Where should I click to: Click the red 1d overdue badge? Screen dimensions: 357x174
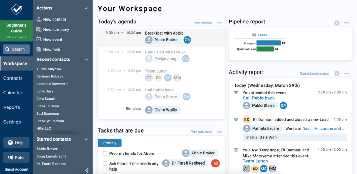[x=215, y=163]
